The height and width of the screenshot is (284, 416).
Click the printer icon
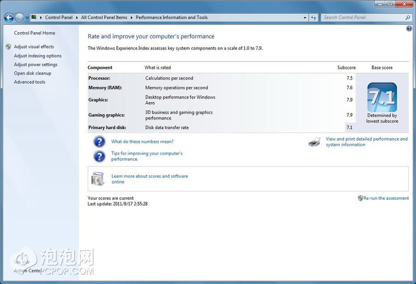(314, 142)
